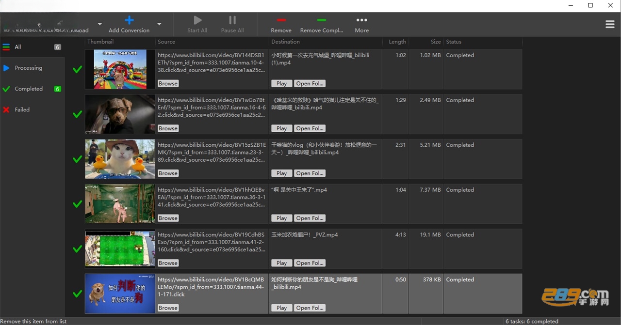Click the green count badge next to Completed

click(58, 89)
